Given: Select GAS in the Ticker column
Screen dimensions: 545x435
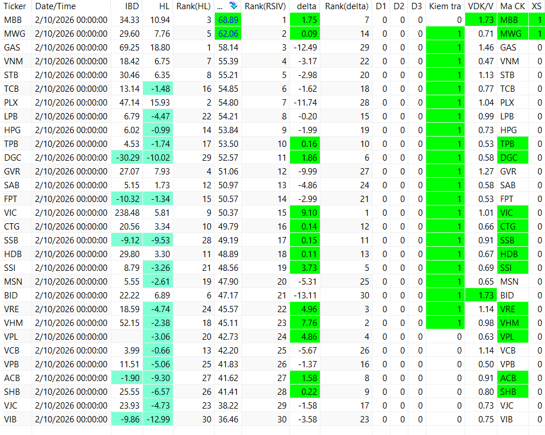Looking at the screenshot, I should click(x=12, y=48).
